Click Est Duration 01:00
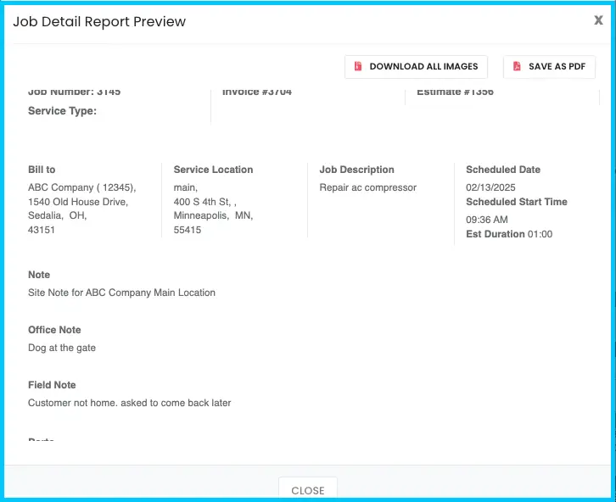The height and width of the screenshot is (502, 616). 509,234
